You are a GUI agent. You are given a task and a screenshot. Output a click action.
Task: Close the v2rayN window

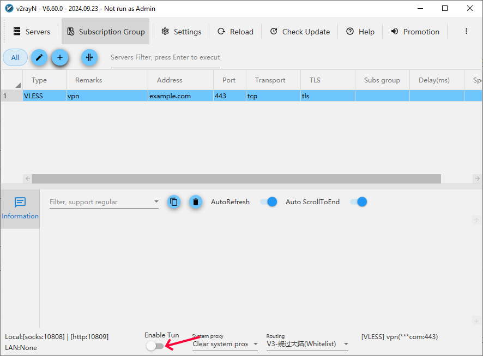(470, 8)
